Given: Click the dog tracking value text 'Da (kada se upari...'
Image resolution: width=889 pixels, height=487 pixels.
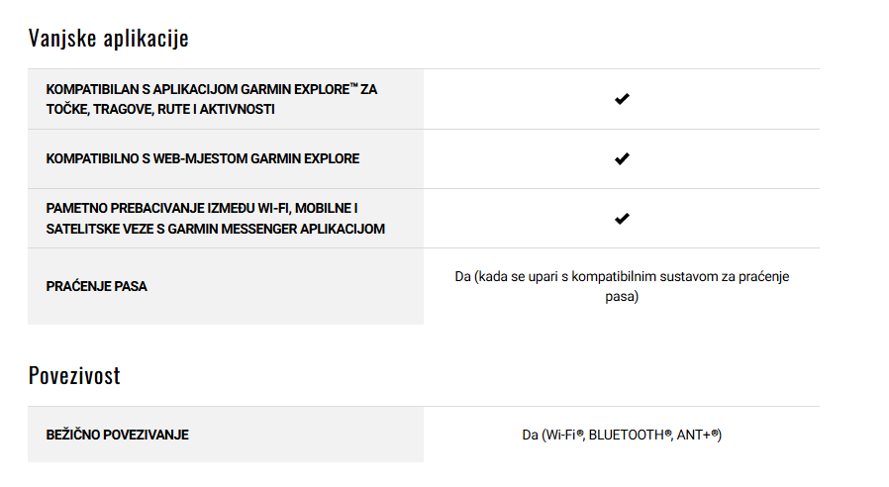Looking at the screenshot, I should click(x=622, y=286).
